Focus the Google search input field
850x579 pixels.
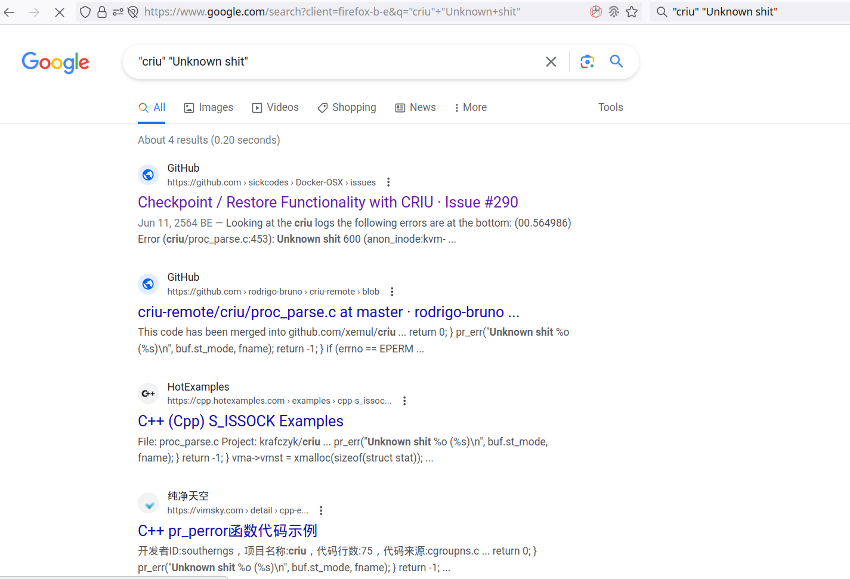coord(337,61)
